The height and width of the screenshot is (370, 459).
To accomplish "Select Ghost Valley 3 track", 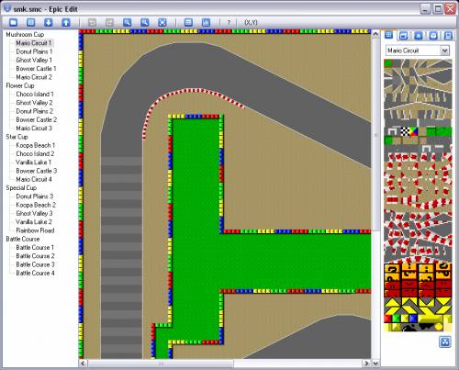I will [x=34, y=213].
